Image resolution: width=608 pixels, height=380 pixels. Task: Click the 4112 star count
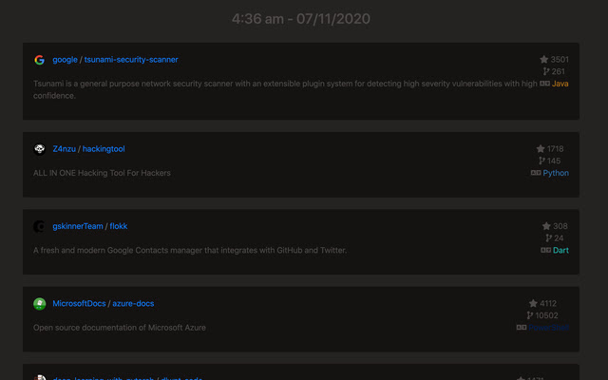tap(548, 303)
